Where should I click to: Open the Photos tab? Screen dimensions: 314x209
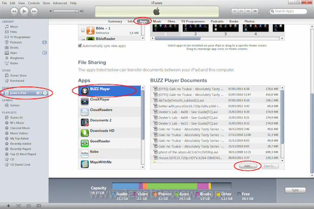tap(250, 21)
